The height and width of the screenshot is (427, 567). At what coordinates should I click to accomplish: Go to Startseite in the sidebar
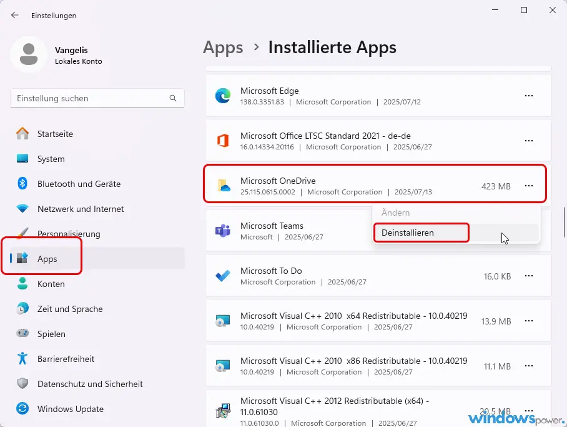(x=97, y=134)
